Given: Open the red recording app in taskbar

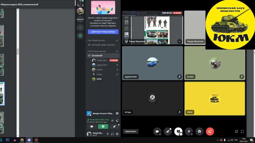Looking at the screenshot, I should (x=36, y=140).
